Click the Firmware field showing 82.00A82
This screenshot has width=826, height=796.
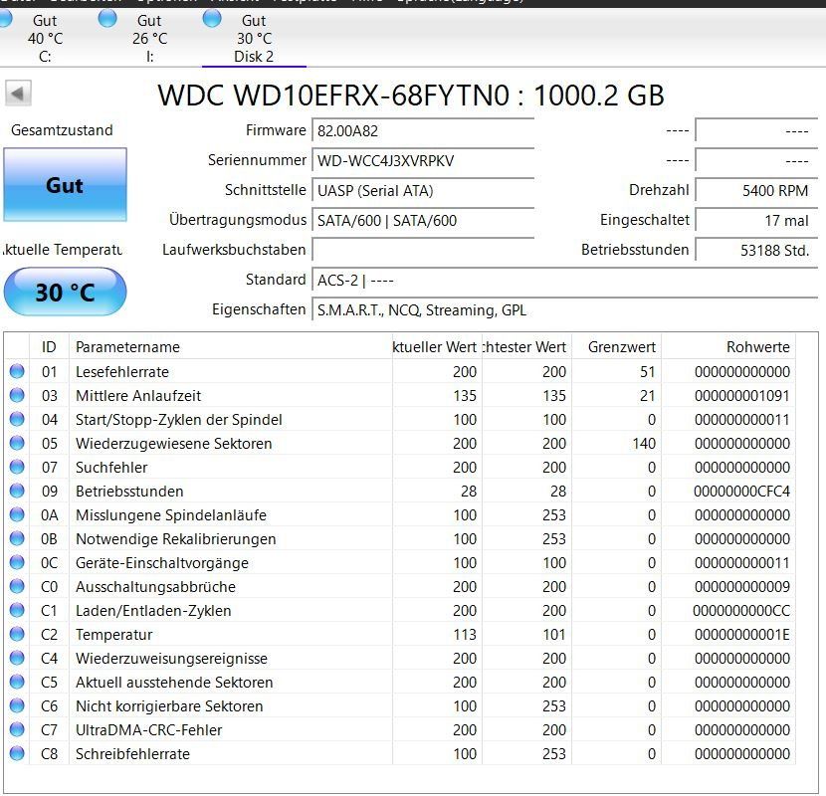click(x=423, y=130)
